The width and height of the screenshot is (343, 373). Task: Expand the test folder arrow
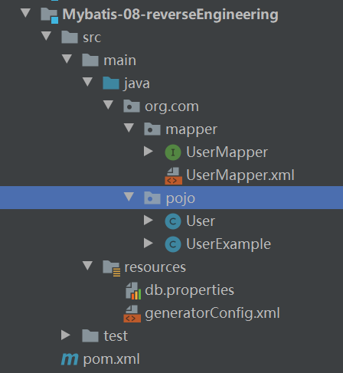pyautogui.click(x=66, y=335)
